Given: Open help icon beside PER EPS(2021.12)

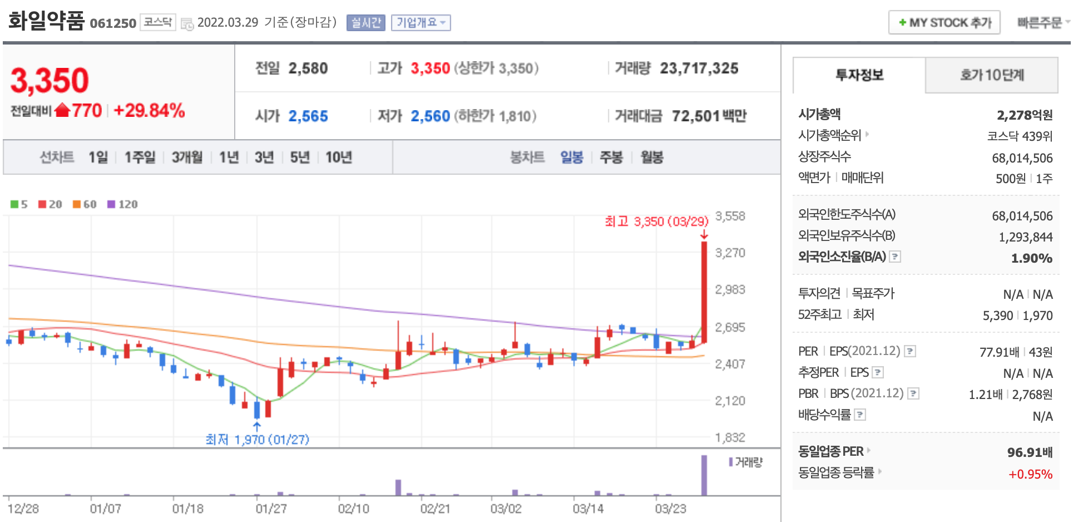Looking at the screenshot, I should pyautogui.click(x=910, y=351).
